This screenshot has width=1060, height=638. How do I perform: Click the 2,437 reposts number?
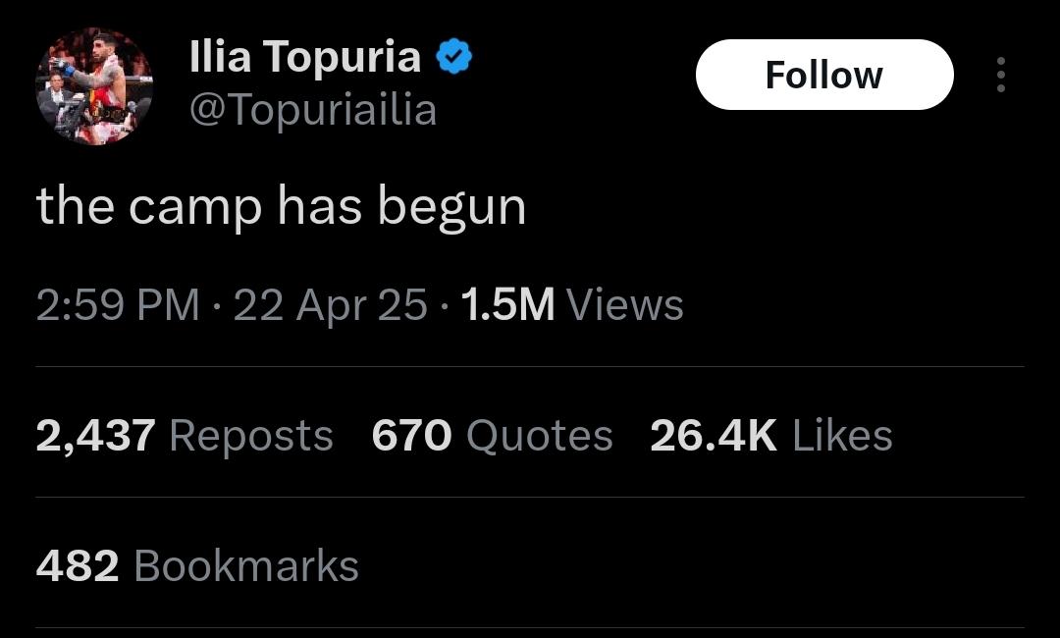95,435
